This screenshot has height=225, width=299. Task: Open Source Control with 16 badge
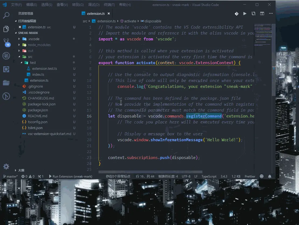coord(6,42)
